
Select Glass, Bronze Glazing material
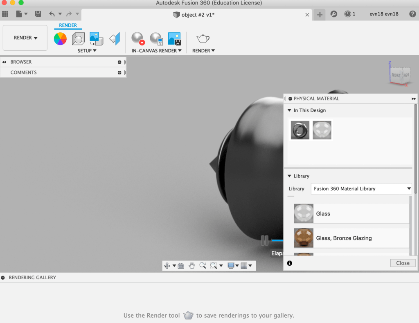344,238
